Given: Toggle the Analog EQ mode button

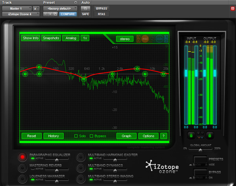Looking at the screenshot, I should pyautogui.click(x=71, y=38).
